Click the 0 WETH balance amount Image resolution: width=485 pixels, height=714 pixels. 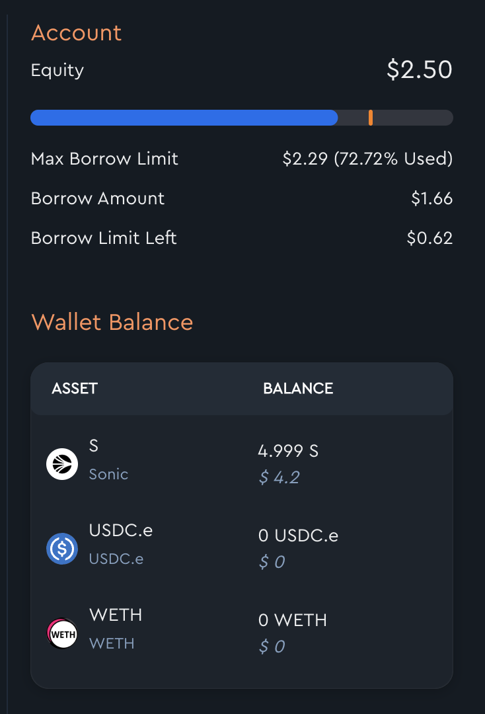click(293, 620)
